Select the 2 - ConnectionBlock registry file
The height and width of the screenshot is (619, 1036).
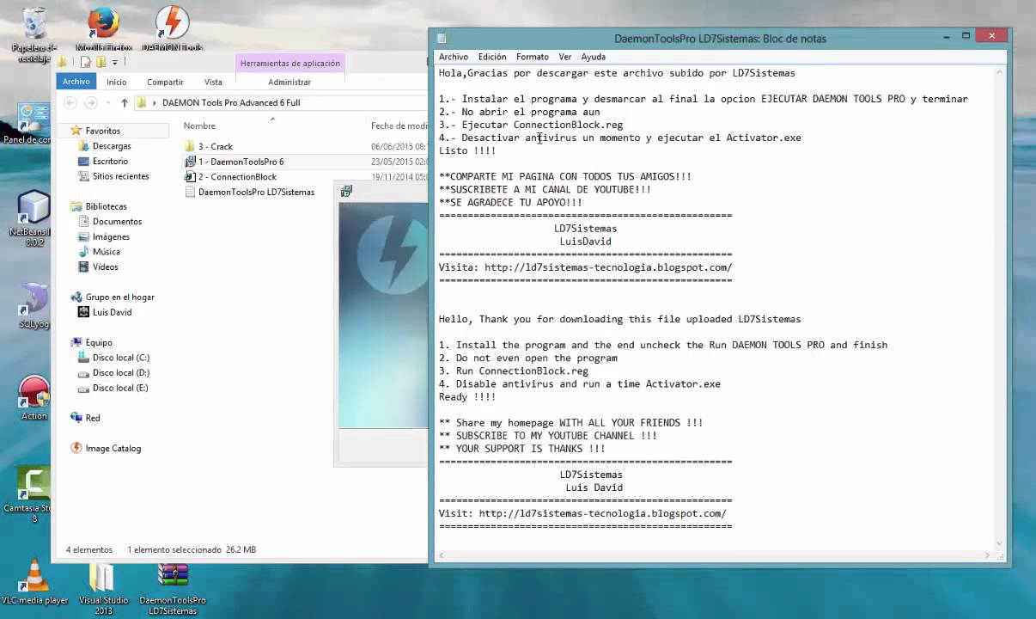tap(237, 177)
